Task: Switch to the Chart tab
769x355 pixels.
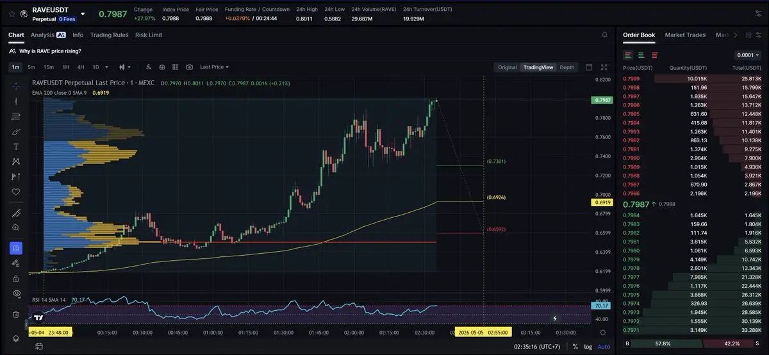Action: coord(16,35)
